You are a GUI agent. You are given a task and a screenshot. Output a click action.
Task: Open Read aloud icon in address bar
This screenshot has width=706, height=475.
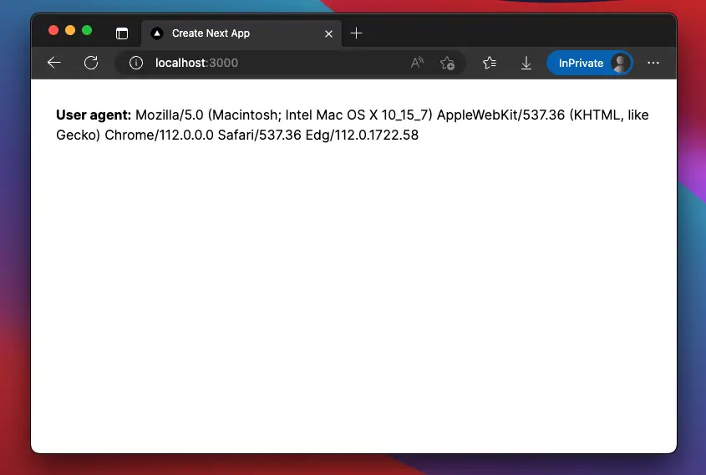(418, 63)
